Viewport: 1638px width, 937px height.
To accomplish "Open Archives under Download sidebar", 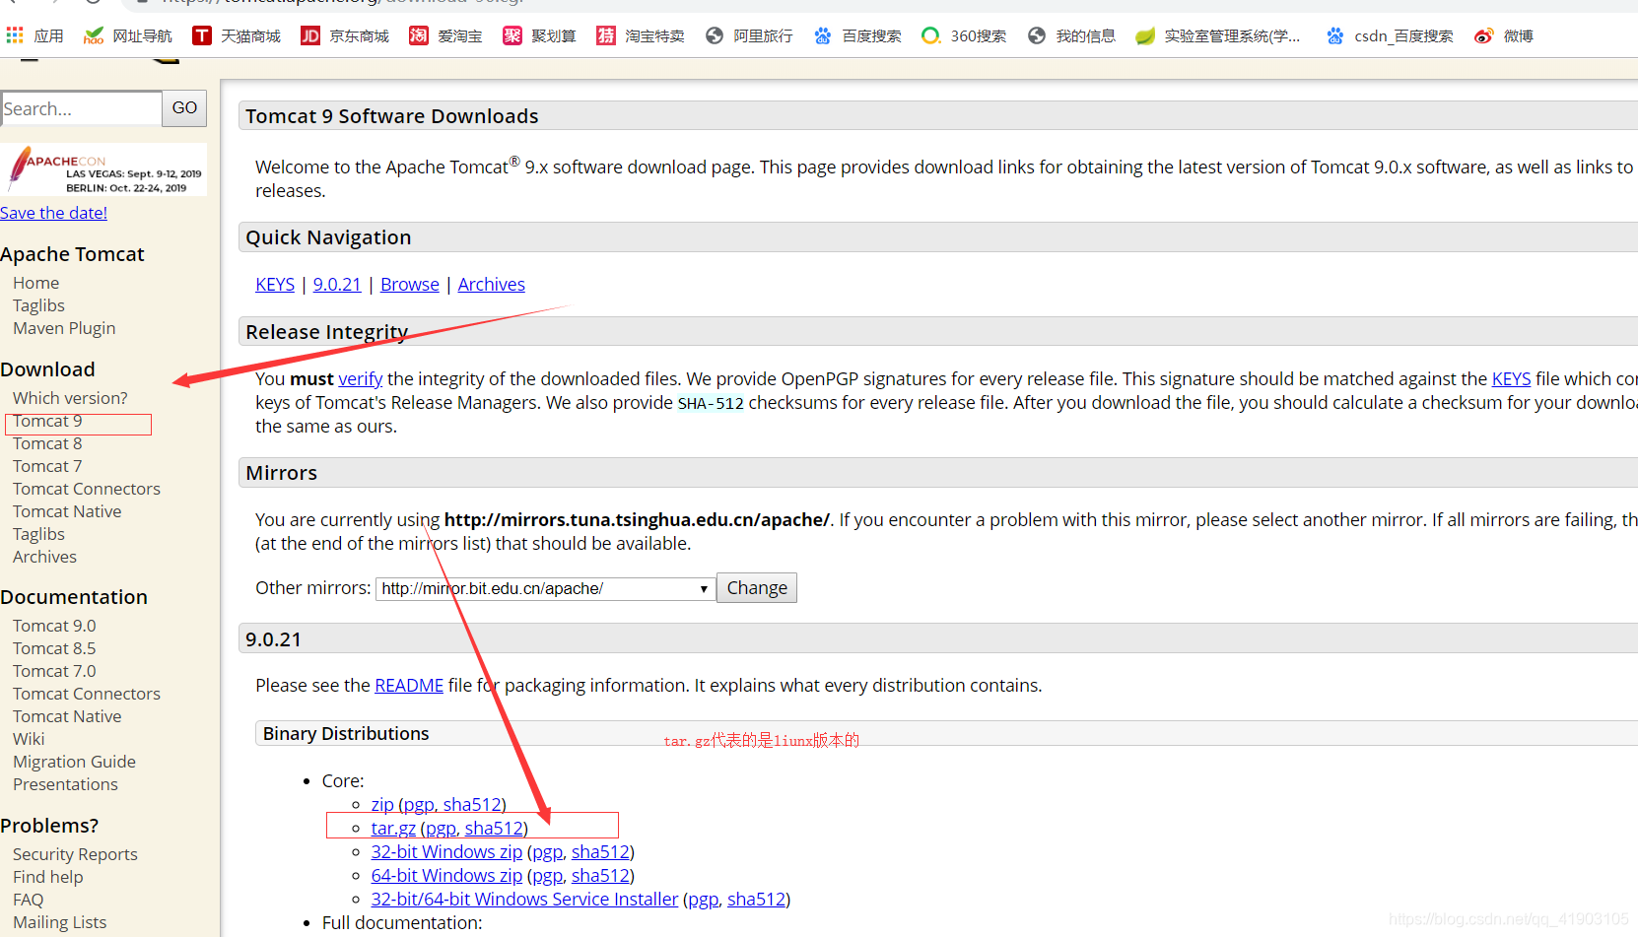I will pyautogui.click(x=44, y=557).
